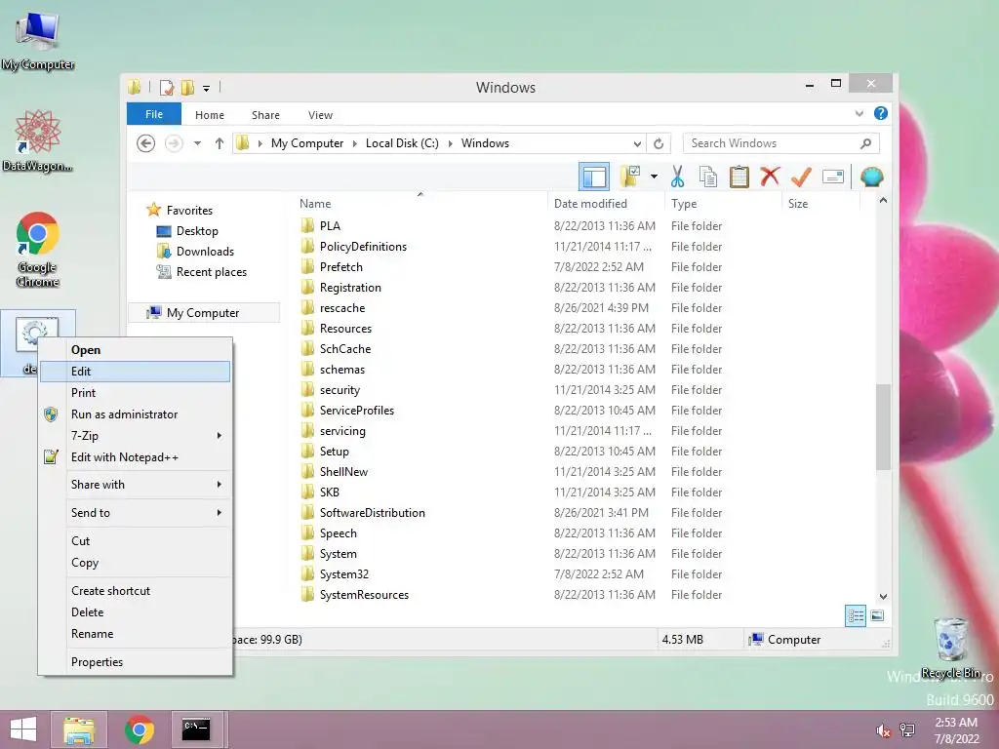Click My Computer breadcrumb in address bar
This screenshot has width=999, height=749.
pos(307,143)
